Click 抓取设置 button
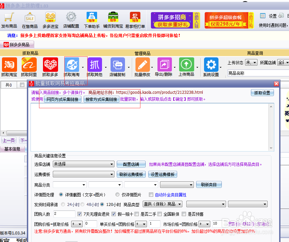The height and width of the screenshot is (242, 289). point(262,93)
